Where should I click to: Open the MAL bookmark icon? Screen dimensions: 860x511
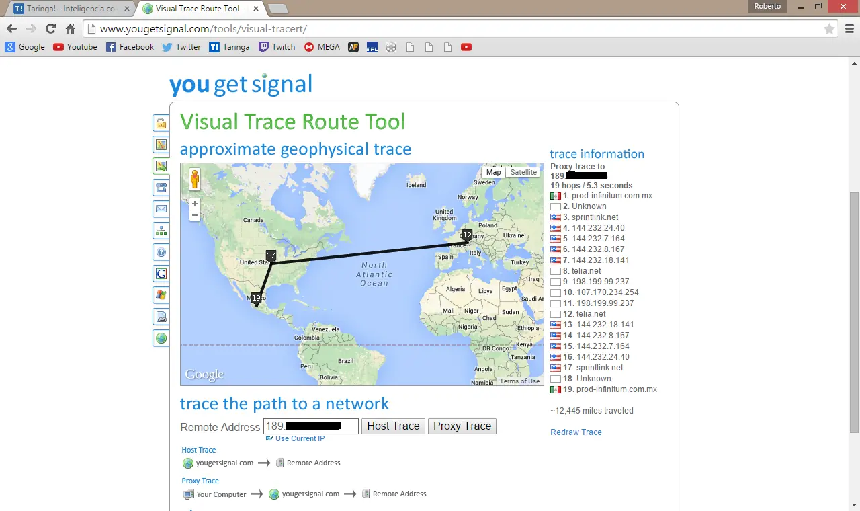372,47
